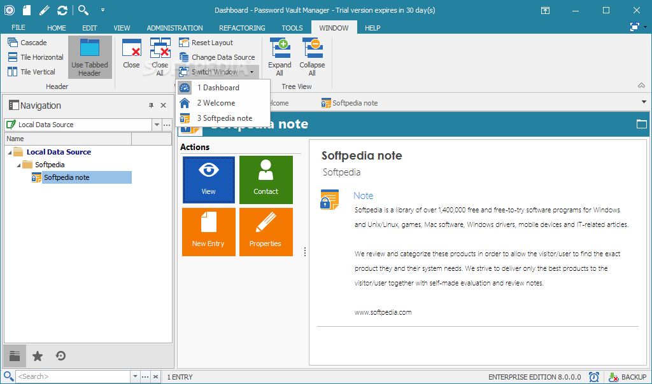Switch to the ADMINISTRATION ribbon tab
Image resolution: width=652 pixels, height=384 pixels.
pyautogui.click(x=174, y=28)
